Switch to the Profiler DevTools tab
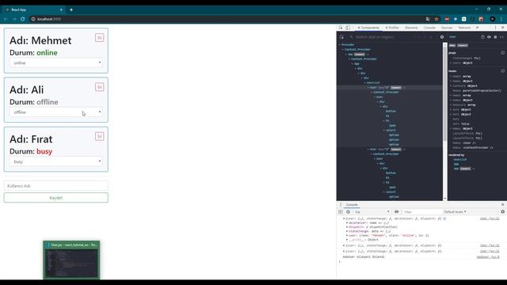The width and height of the screenshot is (507, 285). pyautogui.click(x=392, y=28)
